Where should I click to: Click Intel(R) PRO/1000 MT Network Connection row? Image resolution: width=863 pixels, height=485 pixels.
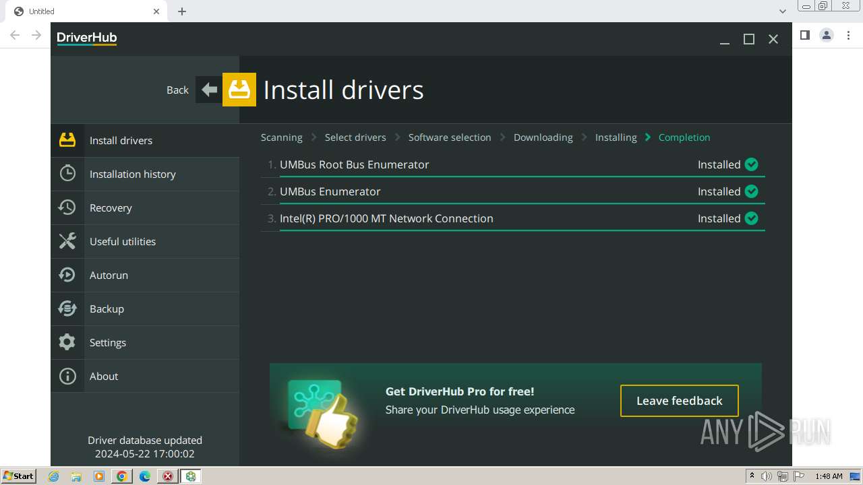tap(513, 218)
